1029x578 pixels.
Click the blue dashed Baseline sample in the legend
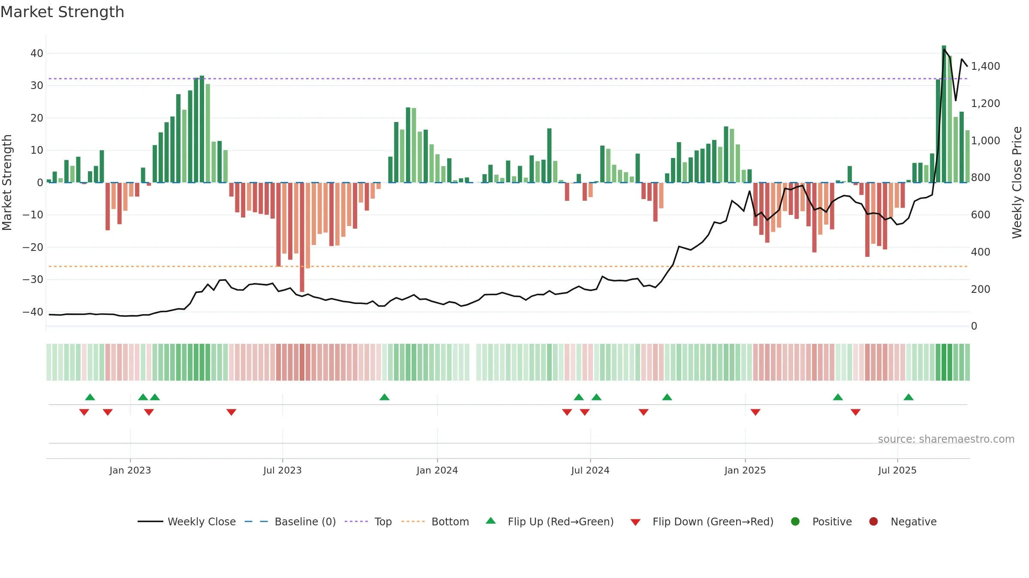[256, 521]
